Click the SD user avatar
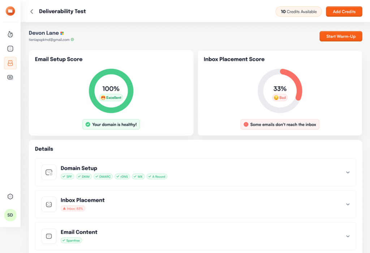The height and width of the screenshot is (253, 370). tap(10, 215)
